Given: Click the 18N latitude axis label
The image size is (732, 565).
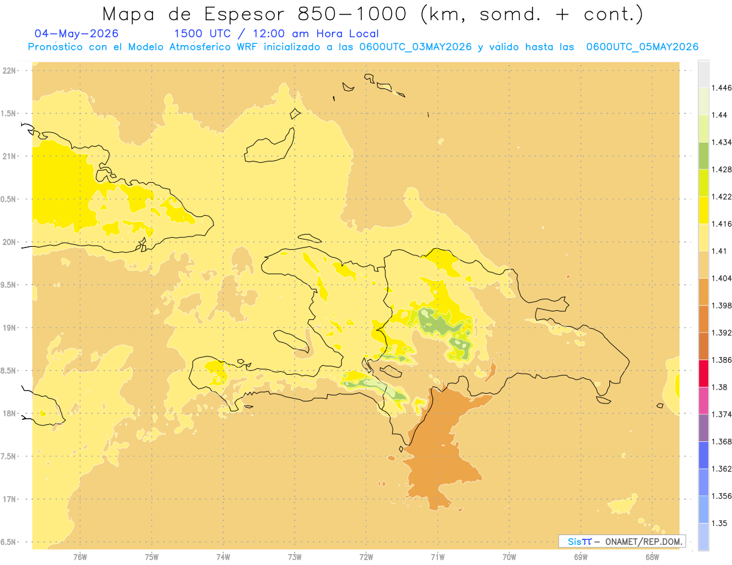Looking at the screenshot, I should (9, 413).
